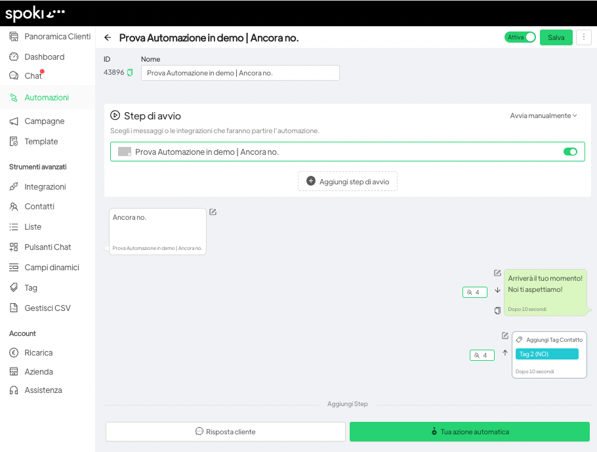Viewport: 597px width, 452px height.
Task: Go to Template in the sidebar
Action: (41, 142)
